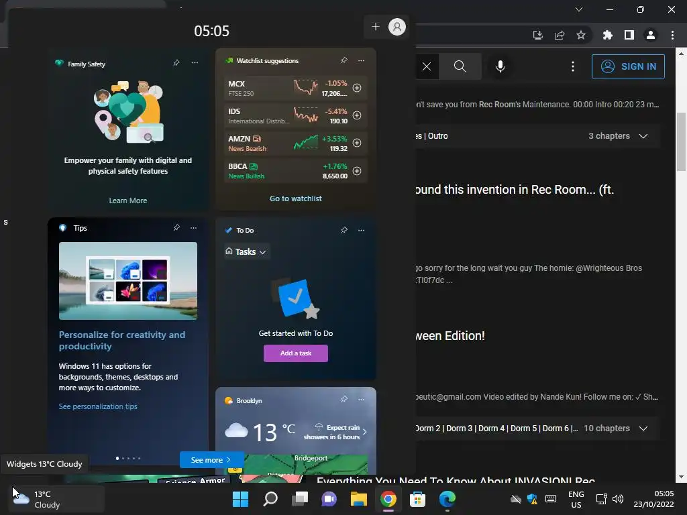This screenshot has width=687, height=515.
Task: Start YouTube voice search microphone
Action: click(500, 66)
